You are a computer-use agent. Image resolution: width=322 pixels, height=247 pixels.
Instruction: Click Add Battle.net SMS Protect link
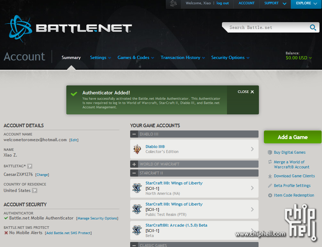(x=68, y=233)
